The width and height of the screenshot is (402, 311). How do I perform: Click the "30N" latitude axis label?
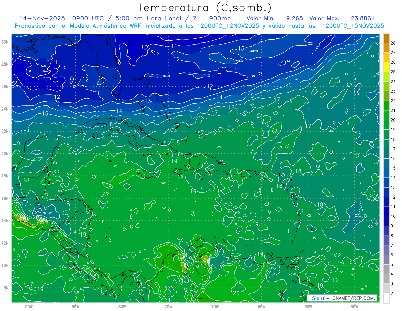[5, 42]
